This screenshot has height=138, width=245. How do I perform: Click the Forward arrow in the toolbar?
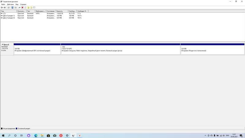pos(5,7)
